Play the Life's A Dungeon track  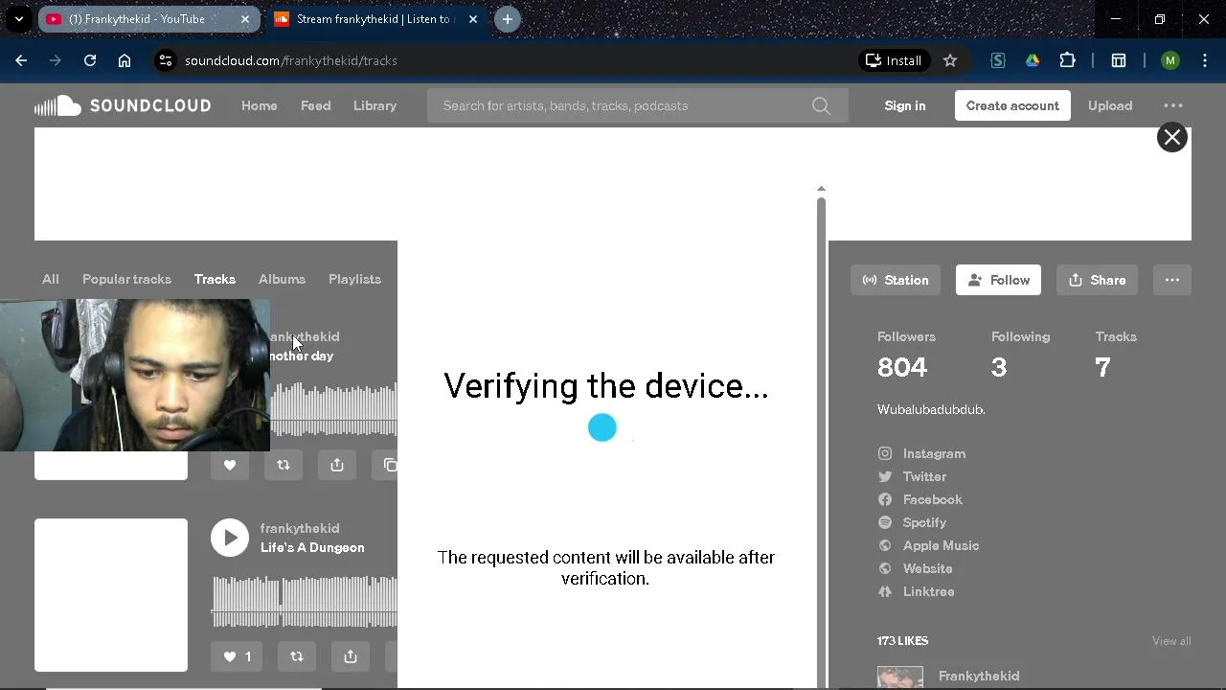point(230,538)
